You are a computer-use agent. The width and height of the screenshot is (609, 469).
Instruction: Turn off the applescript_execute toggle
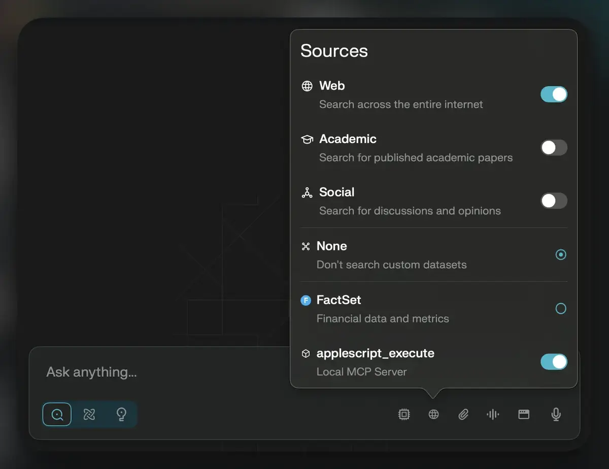(x=554, y=362)
